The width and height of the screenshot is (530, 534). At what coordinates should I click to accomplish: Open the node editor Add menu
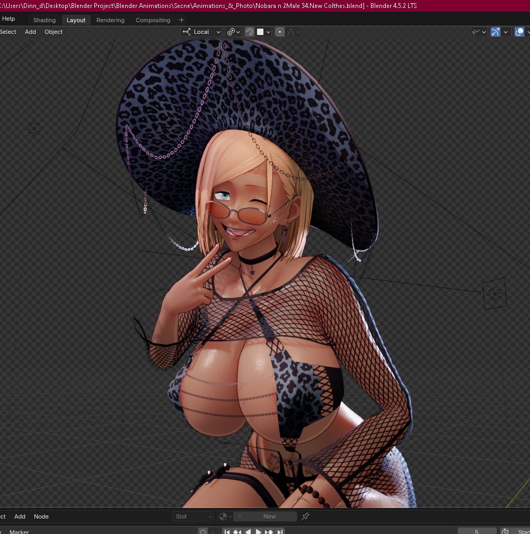(20, 517)
